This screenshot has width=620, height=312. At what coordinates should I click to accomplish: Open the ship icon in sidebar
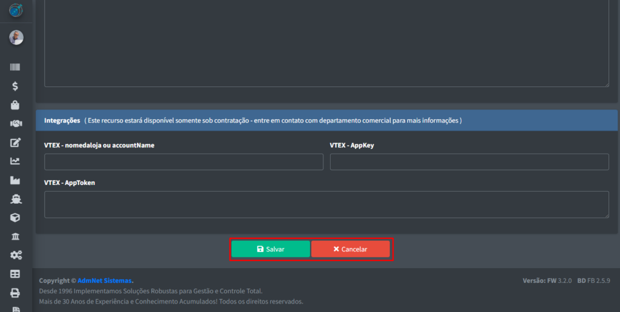(16, 199)
